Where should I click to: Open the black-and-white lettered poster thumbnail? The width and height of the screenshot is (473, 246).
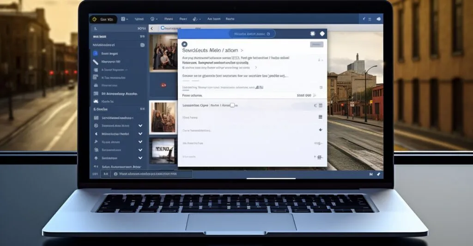click(163, 150)
